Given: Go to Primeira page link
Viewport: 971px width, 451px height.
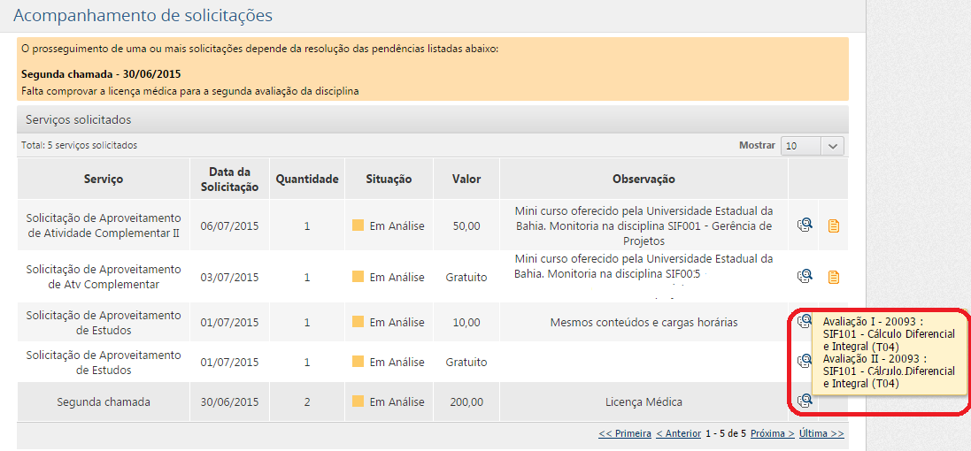Looking at the screenshot, I should [x=625, y=433].
